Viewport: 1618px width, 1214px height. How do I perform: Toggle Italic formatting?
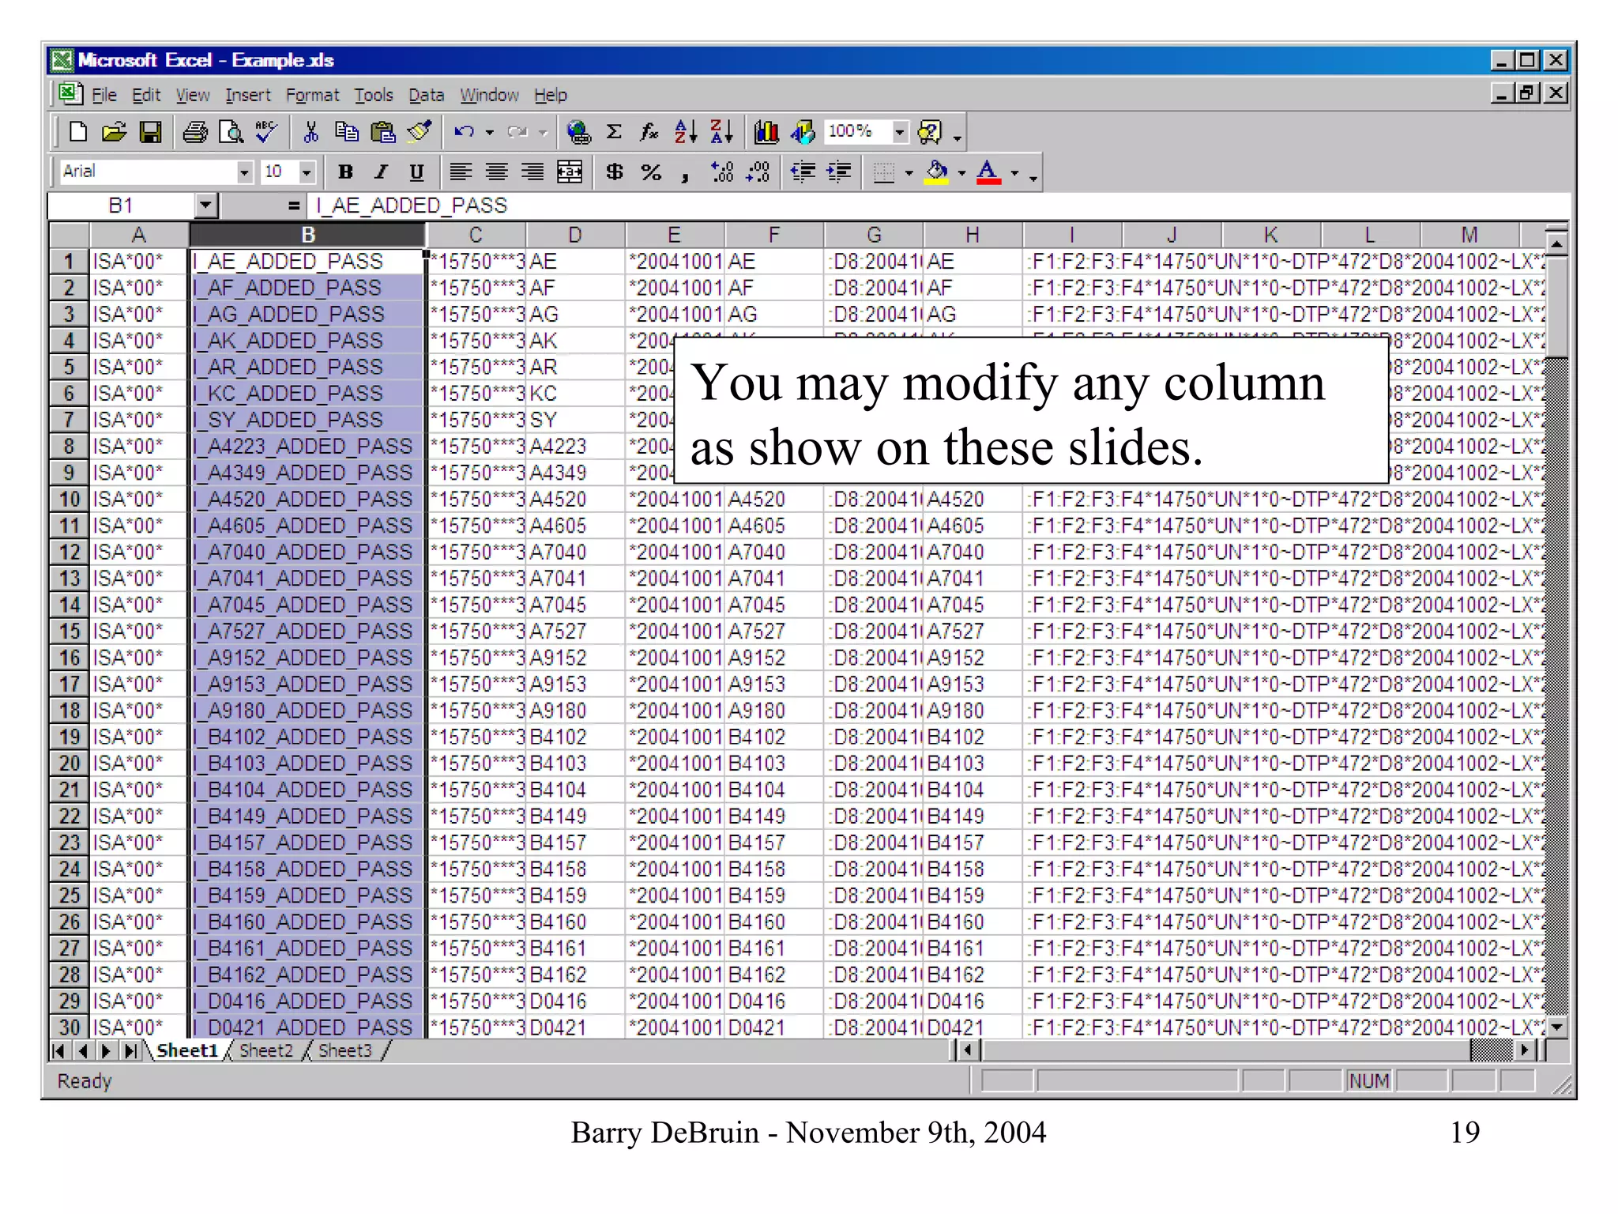[381, 172]
